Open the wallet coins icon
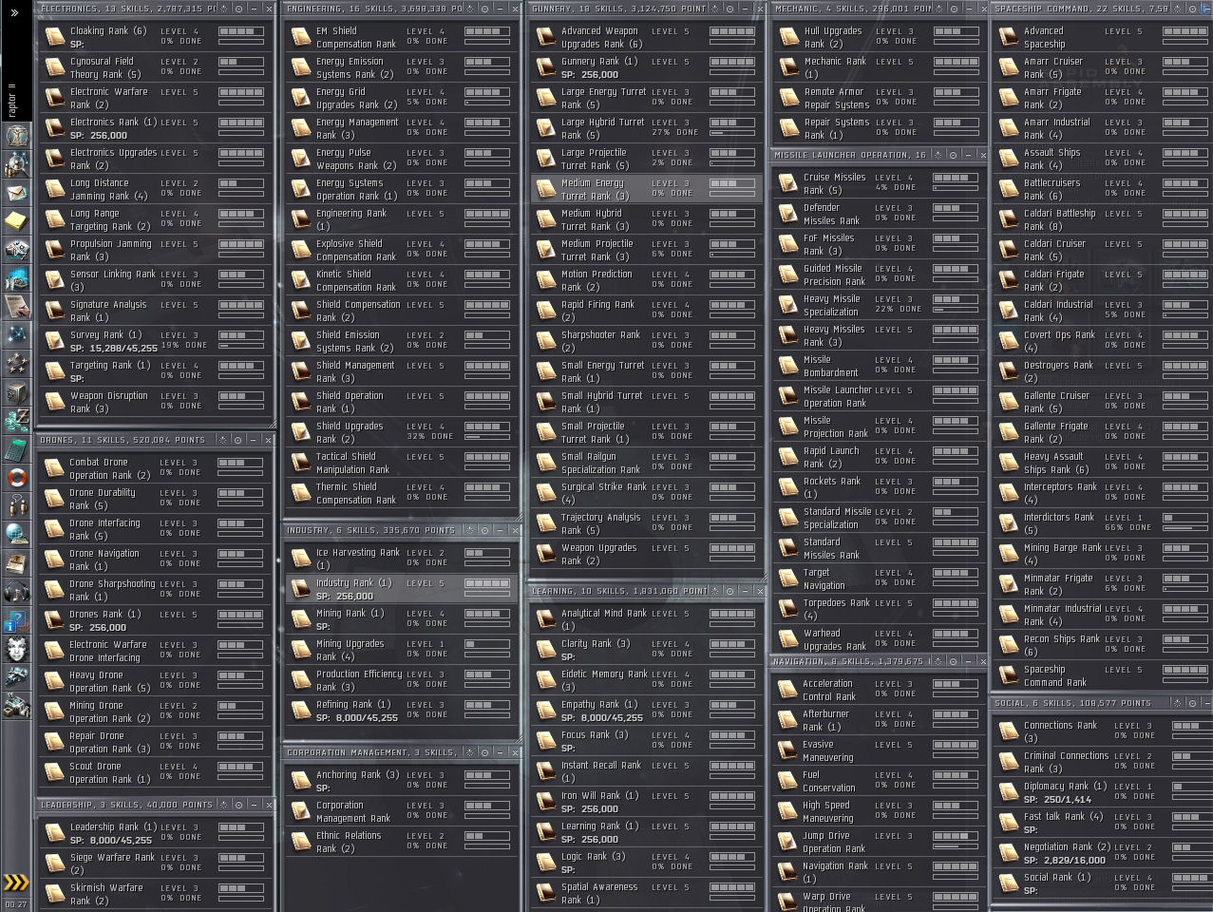Image resolution: width=1213 pixels, height=912 pixels. pyautogui.click(x=16, y=421)
